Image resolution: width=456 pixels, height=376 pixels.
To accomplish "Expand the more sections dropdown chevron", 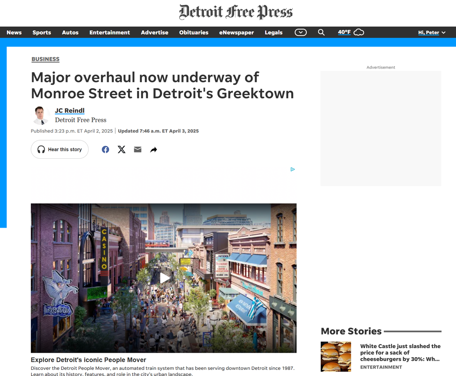I will [301, 32].
